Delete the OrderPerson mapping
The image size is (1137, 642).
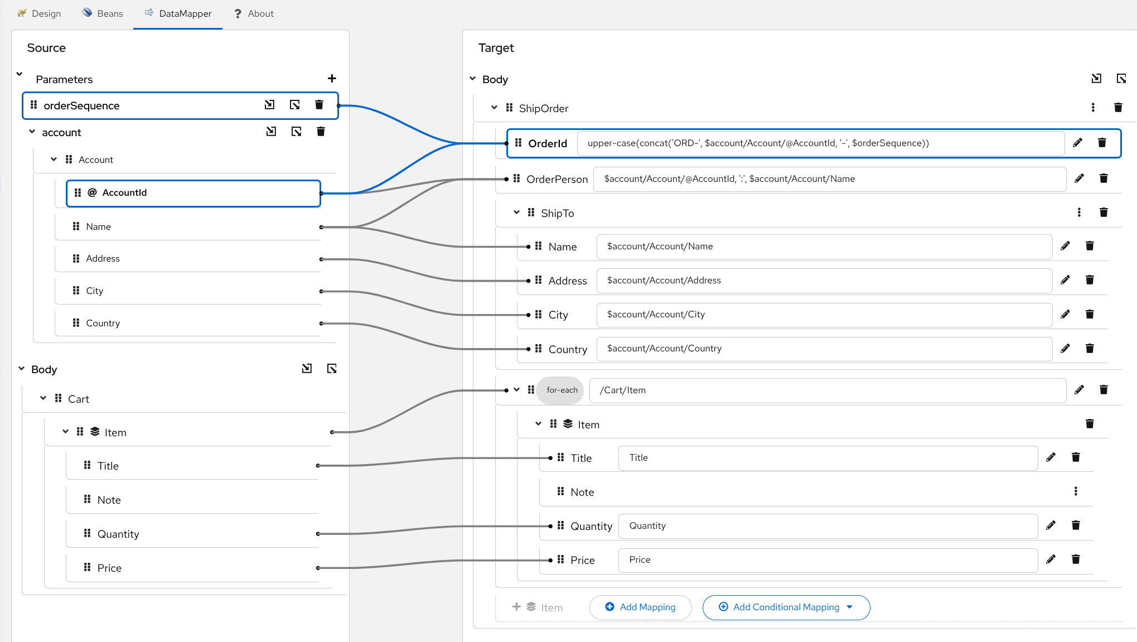click(1104, 178)
